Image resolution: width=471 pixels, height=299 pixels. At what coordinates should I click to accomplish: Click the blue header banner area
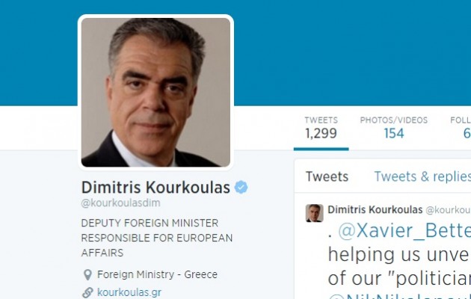coord(351,52)
